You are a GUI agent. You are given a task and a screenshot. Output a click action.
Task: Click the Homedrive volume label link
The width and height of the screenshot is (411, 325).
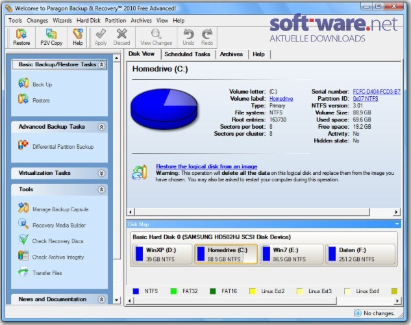[281, 99]
